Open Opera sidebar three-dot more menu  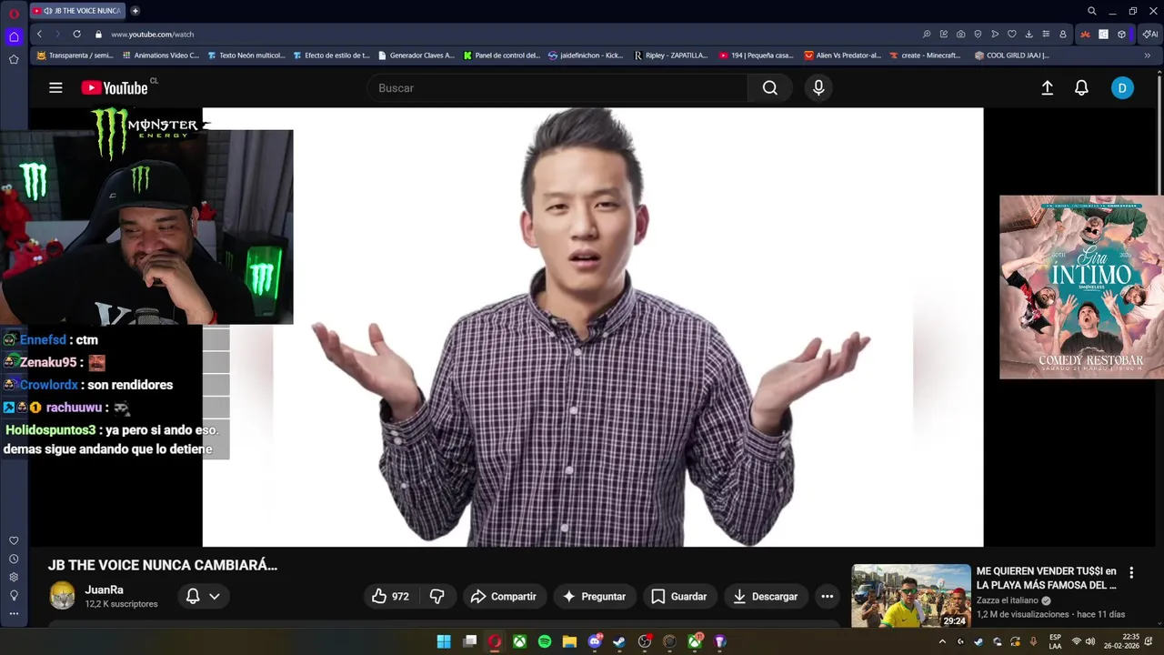coord(14,613)
